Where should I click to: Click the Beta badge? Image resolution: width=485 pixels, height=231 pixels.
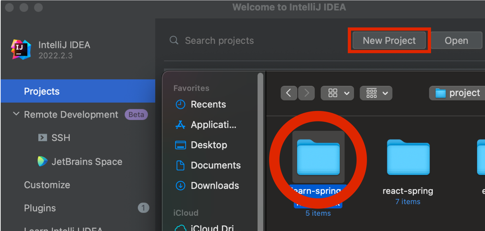[x=136, y=114]
